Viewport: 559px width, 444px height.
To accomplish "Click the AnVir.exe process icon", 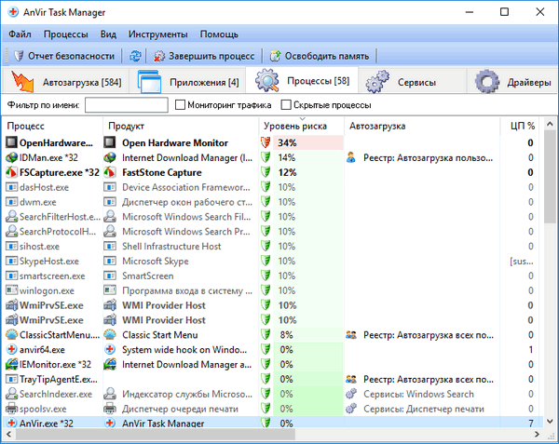I will [11, 424].
